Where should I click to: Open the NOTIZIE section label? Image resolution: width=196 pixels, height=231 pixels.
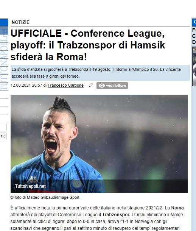20,22
